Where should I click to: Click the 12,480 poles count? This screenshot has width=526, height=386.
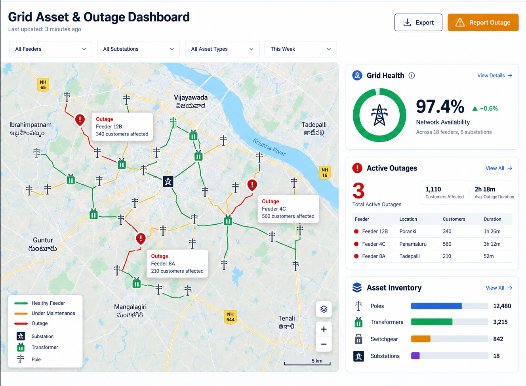pos(502,306)
